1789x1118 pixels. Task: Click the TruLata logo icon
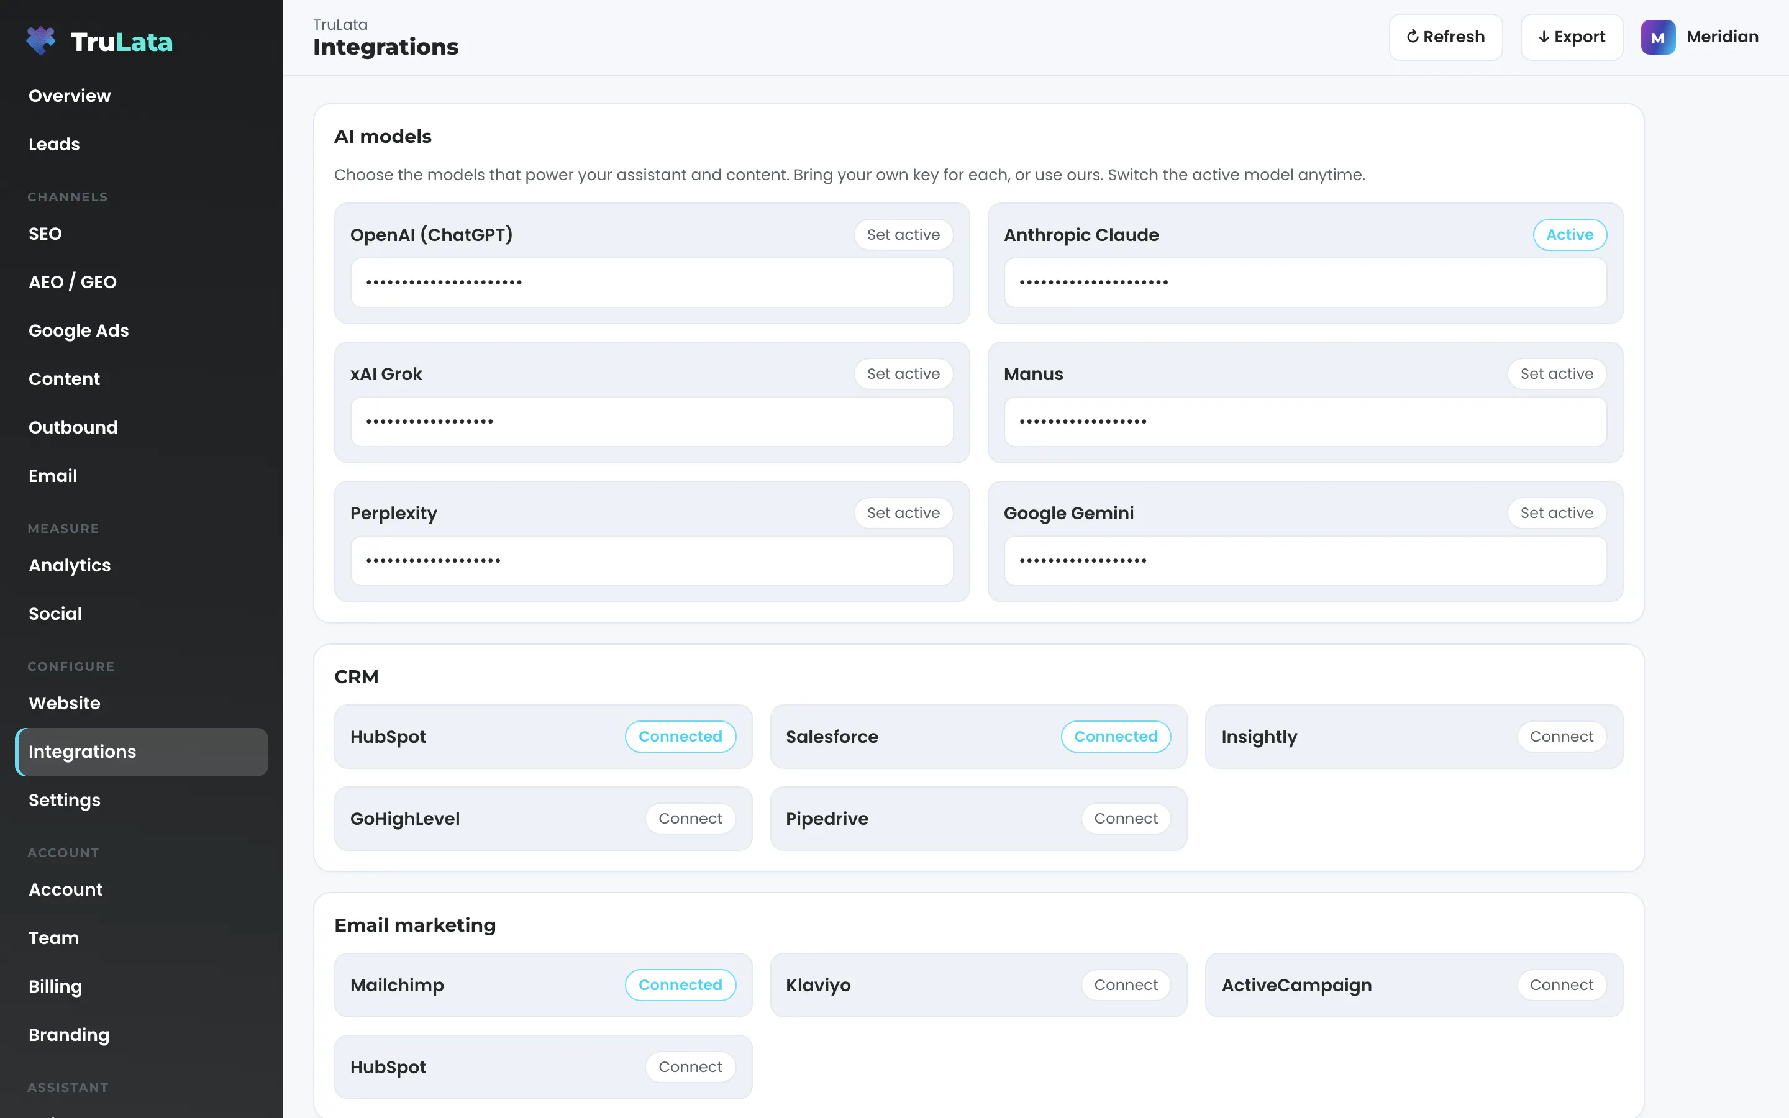pos(40,40)
